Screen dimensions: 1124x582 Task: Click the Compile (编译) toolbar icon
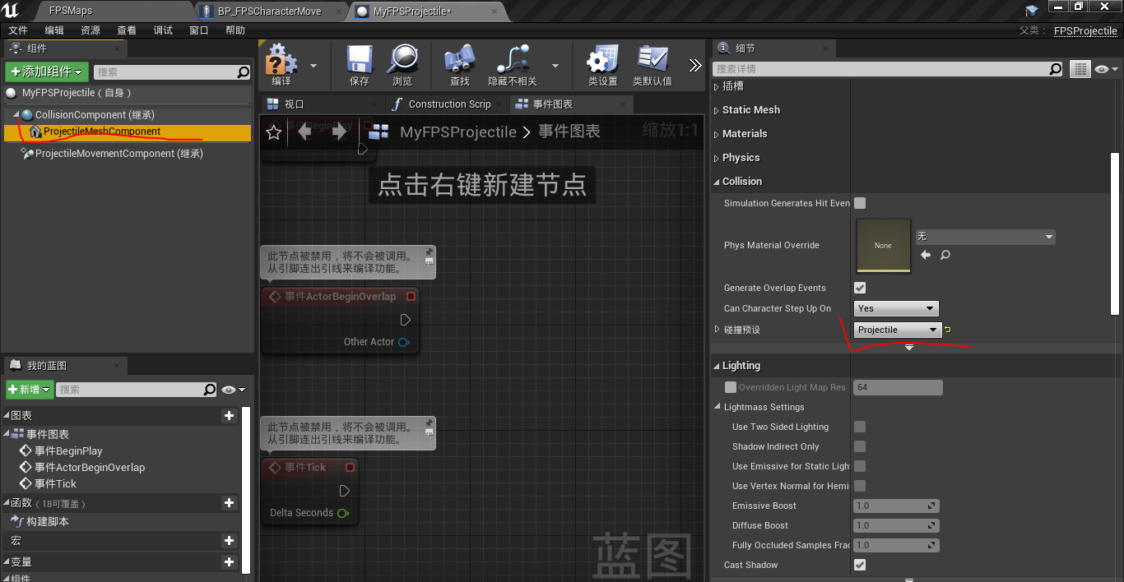point(282,59)
